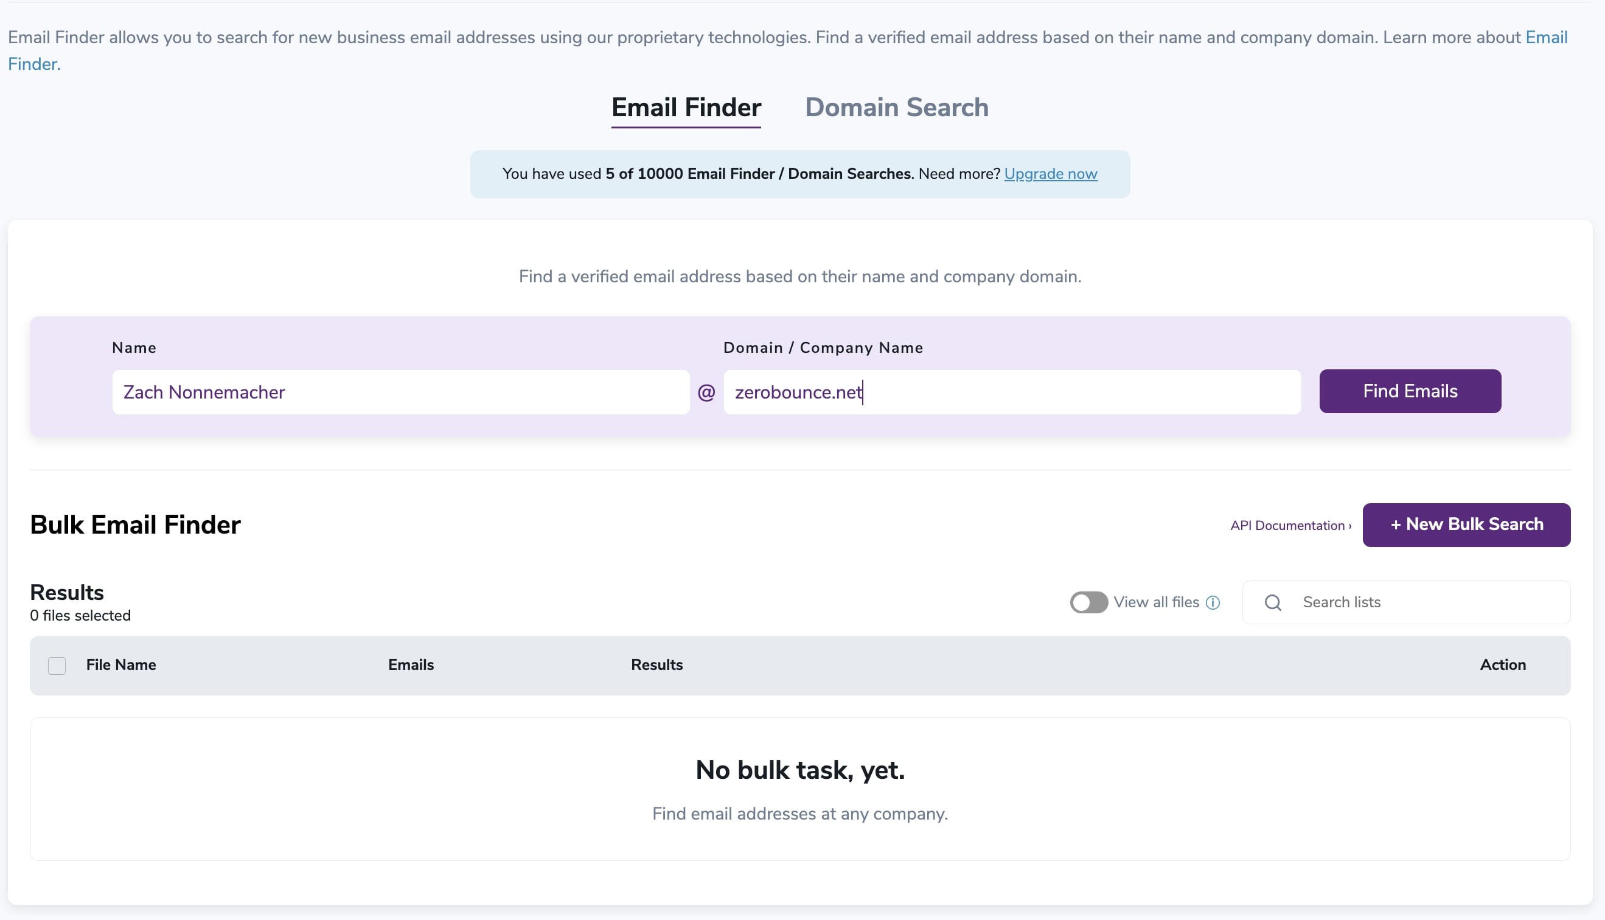Click the magnifier icon in Search lists
Image resolution: width=1605 pixels, height=920 pixels.
(x=1273, y=602)
